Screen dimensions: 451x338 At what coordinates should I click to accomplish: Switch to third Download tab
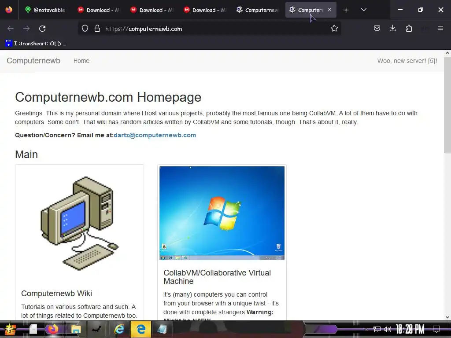tap(204, 10)
